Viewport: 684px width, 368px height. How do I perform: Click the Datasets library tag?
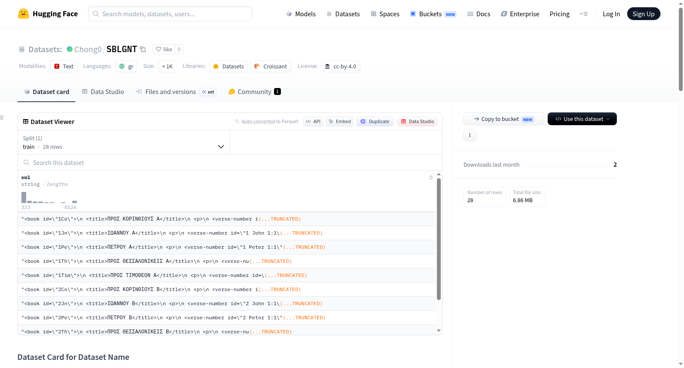pos(228,66)
